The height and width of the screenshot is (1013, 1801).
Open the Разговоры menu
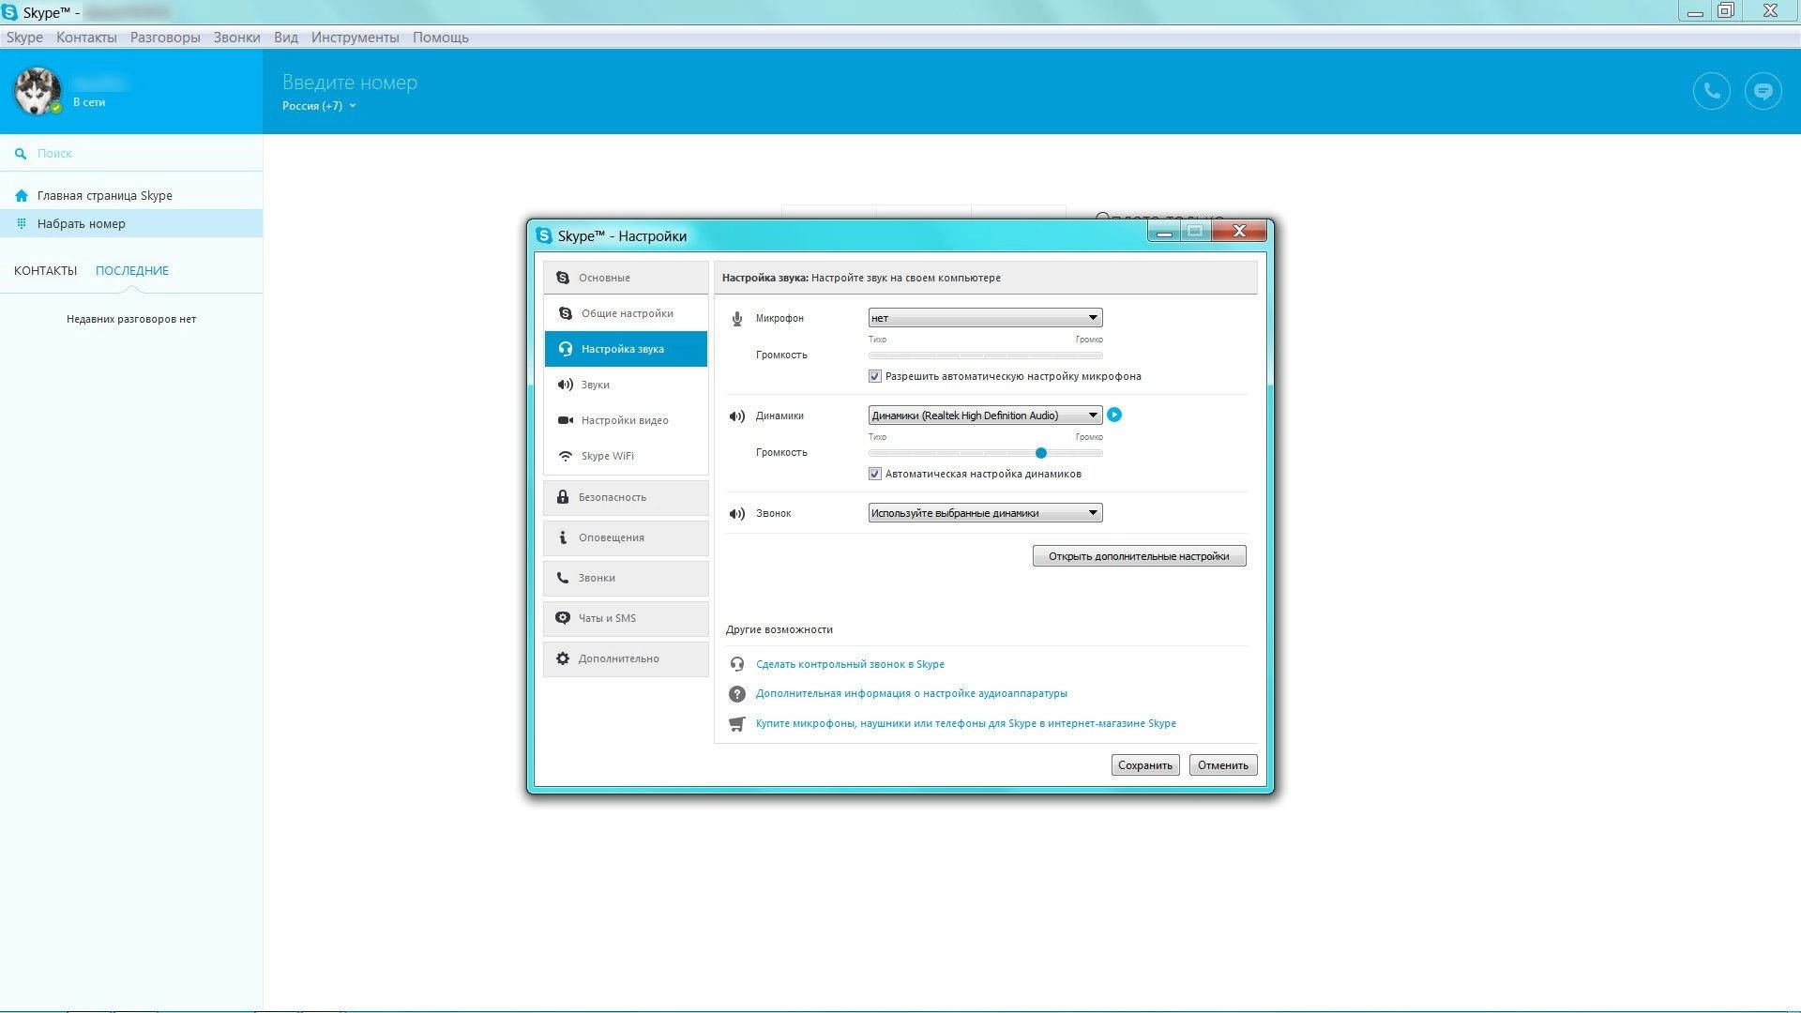click(165, 38)
